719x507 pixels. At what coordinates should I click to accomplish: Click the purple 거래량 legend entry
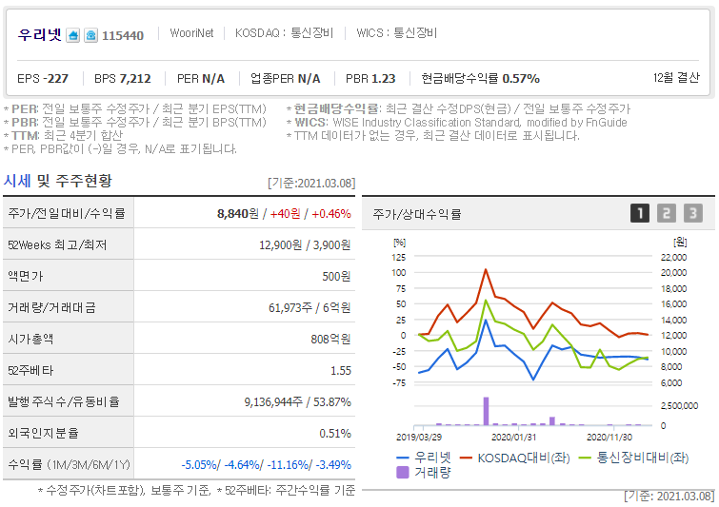click(424, 472)
